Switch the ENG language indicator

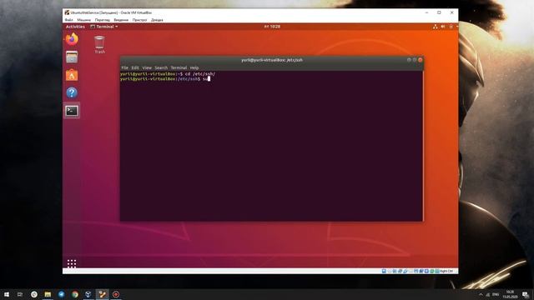pos(496,294)
